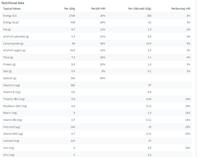
Task: Click the vertical scrollbar on the right edge
Action: 196,78
